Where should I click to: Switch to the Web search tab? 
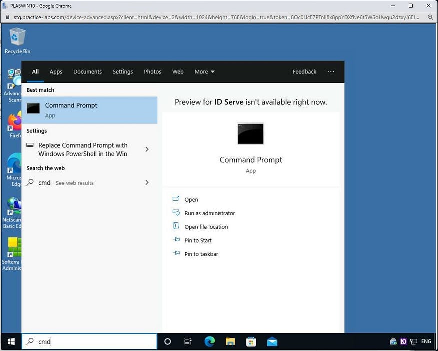tap(178, 71)
